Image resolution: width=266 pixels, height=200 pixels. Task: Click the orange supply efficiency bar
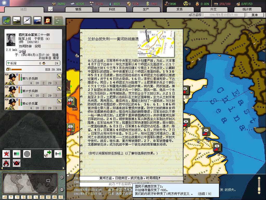tap(16, 69)
